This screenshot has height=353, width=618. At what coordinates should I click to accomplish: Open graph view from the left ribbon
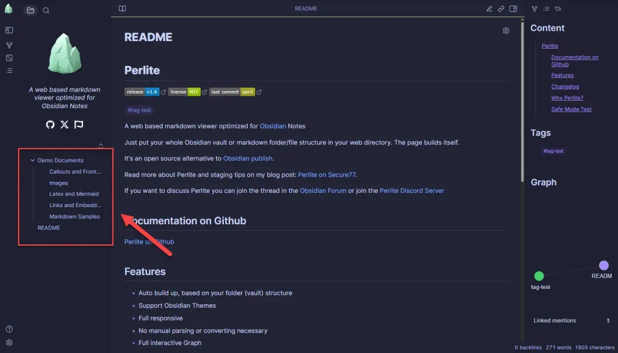pyautogui.click(x=9, y=45)
